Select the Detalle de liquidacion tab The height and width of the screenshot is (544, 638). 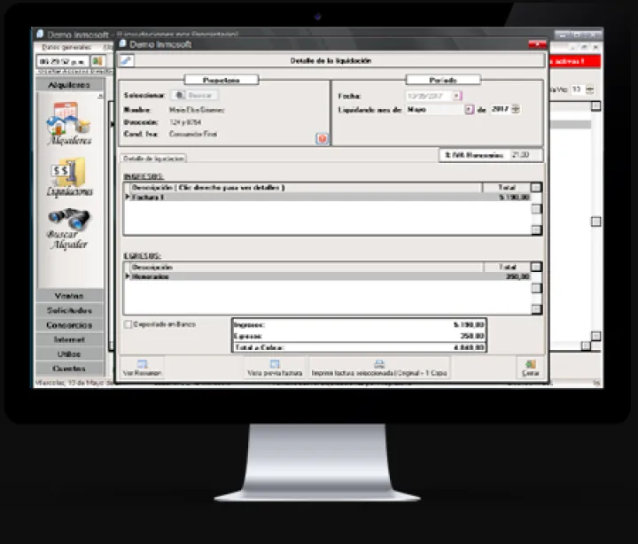[154, 158]
